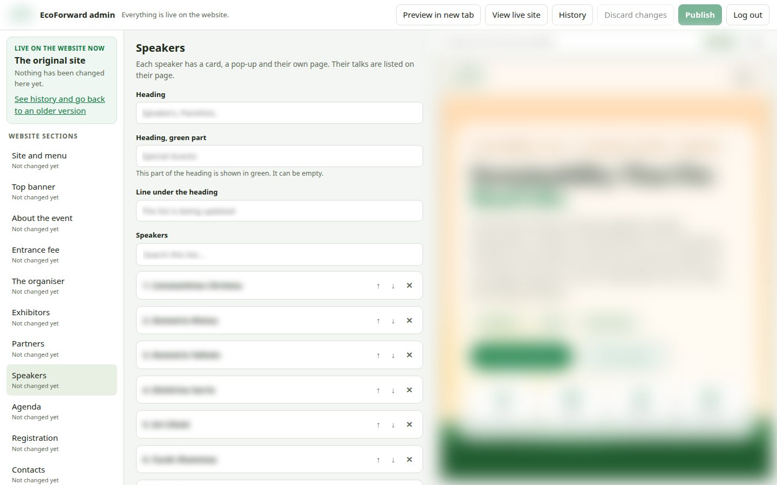Remove the fifth listed speaker
This screenshot has width=777, height=485.
click(x=410, y=425)
